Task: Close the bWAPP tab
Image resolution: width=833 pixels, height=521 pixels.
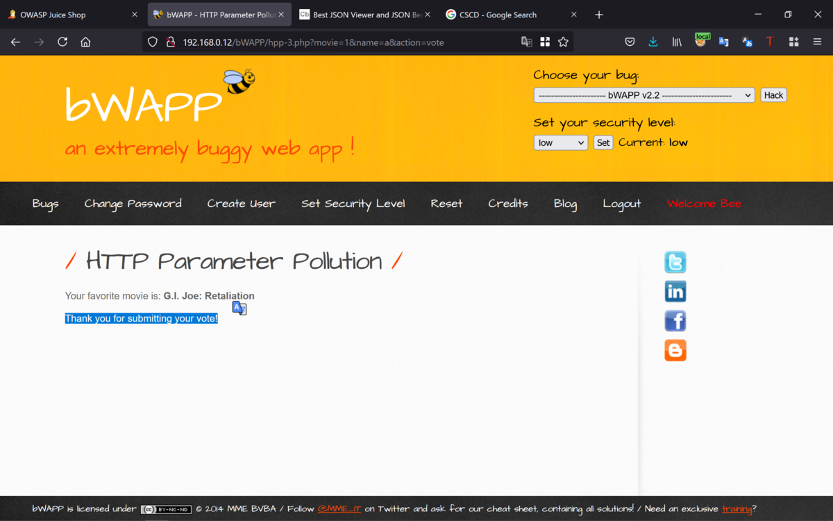Action: [280, 15]
